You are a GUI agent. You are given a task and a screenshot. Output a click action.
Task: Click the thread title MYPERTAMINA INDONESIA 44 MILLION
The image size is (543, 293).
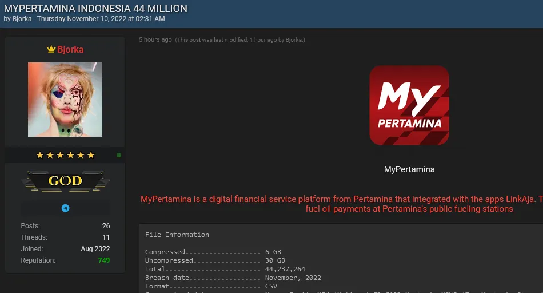[95, 9]
